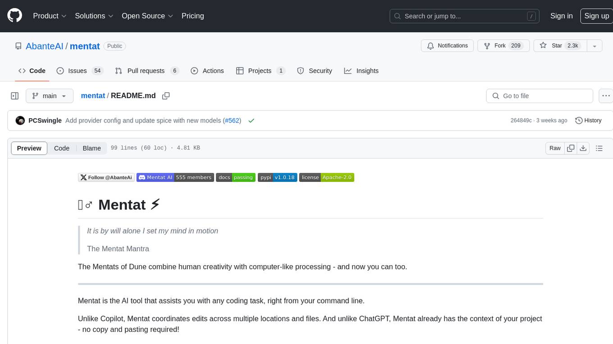The image size is (613, 344).
Task: Expand the file tree side panel
Action: [14, 96]
